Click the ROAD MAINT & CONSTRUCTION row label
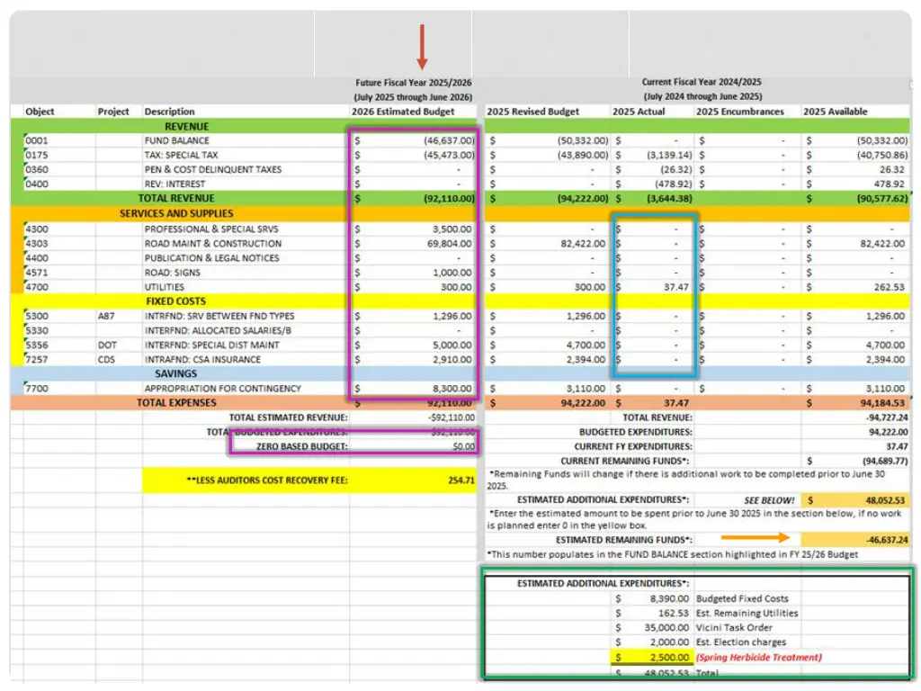The image size is (921, 691). [212, 243]
